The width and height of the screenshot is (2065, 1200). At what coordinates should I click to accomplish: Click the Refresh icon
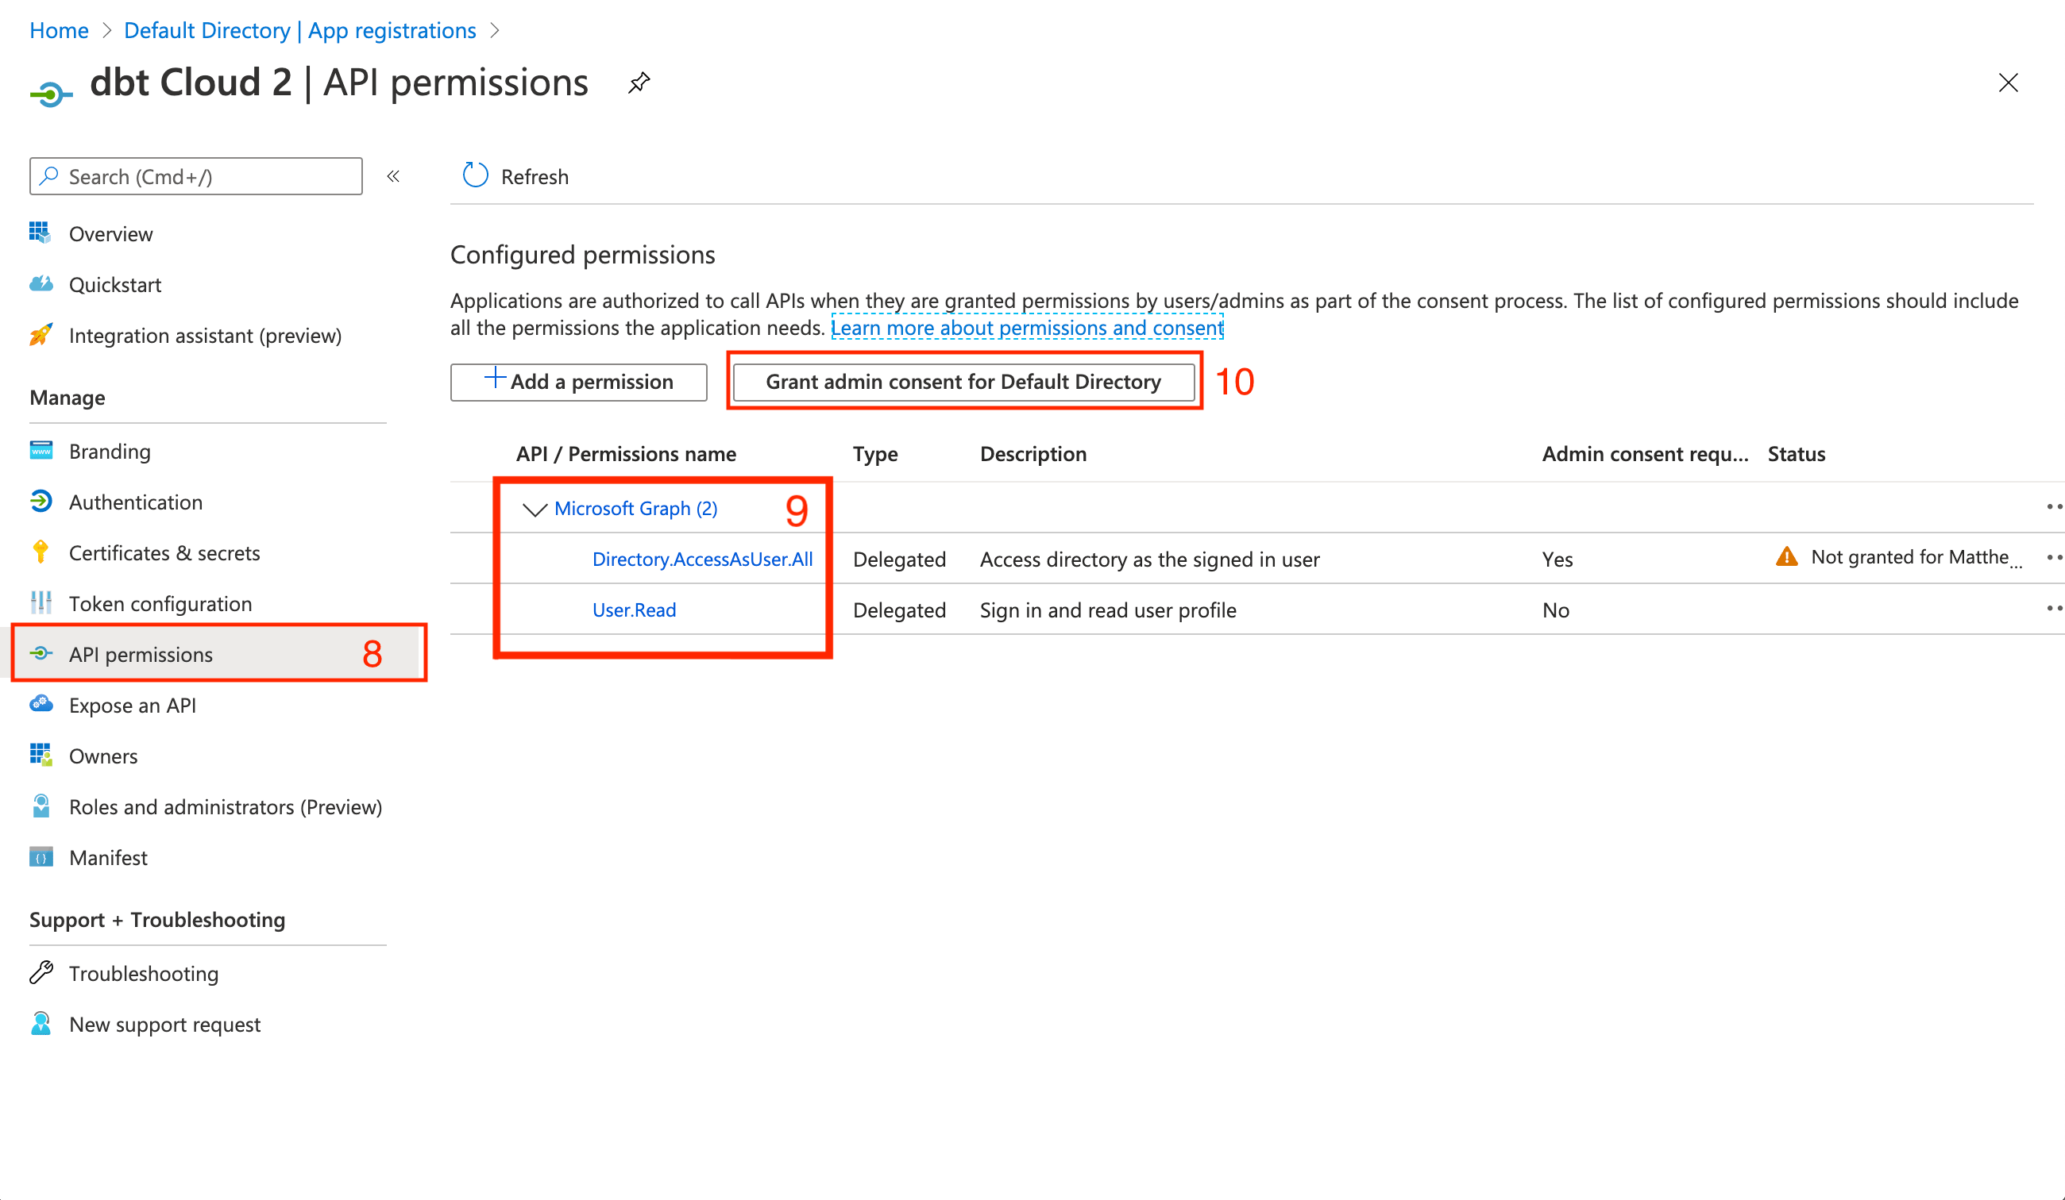pyautogui.click(x=475, y=175)
